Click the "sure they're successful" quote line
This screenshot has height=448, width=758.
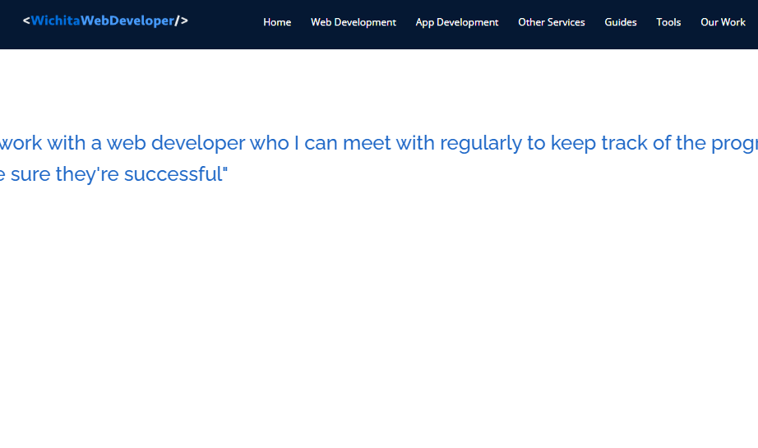pos(115,174)
